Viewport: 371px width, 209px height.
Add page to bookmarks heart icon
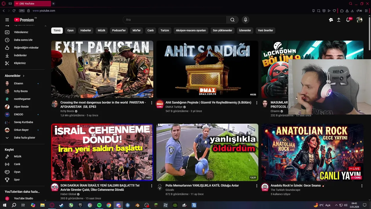coord(334,11)
